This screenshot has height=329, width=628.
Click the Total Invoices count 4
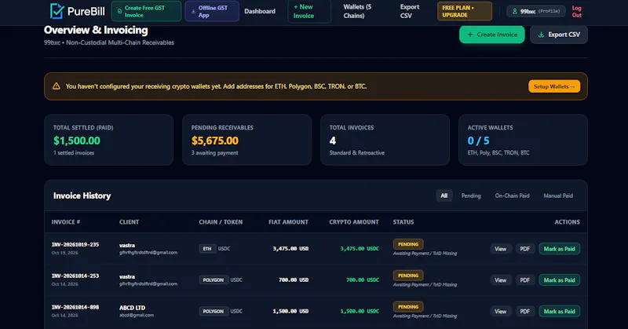(333, 141)
